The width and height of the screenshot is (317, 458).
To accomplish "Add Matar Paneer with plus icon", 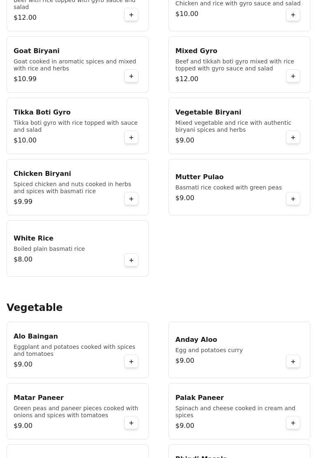I will [x=131, y=423].
